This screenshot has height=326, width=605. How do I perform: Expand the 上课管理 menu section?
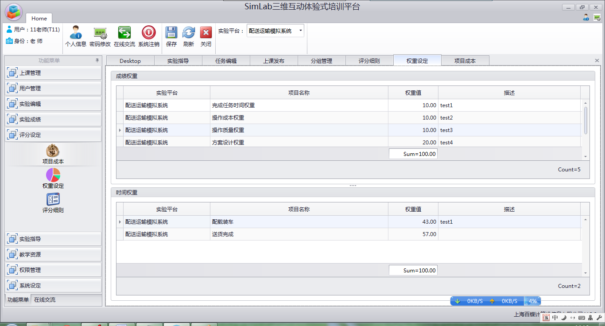coord(53,73)
